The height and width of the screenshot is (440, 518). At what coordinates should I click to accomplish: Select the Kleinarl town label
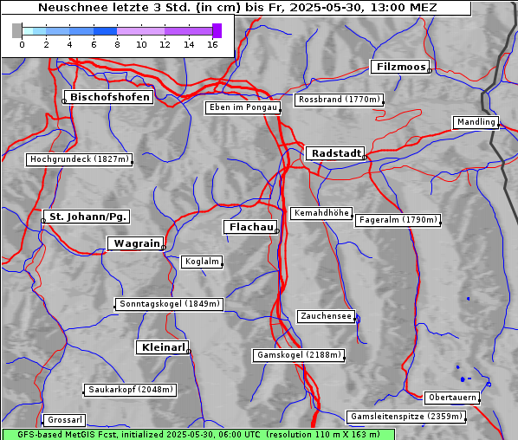[x=162, y=347]
